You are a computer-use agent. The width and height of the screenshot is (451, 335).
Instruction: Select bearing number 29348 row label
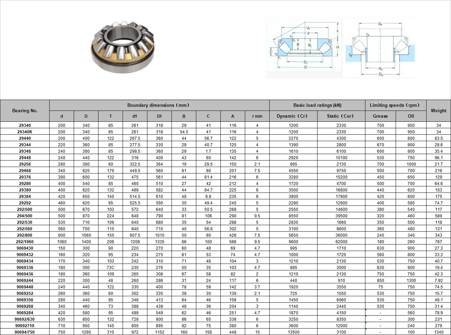point(25,151)
